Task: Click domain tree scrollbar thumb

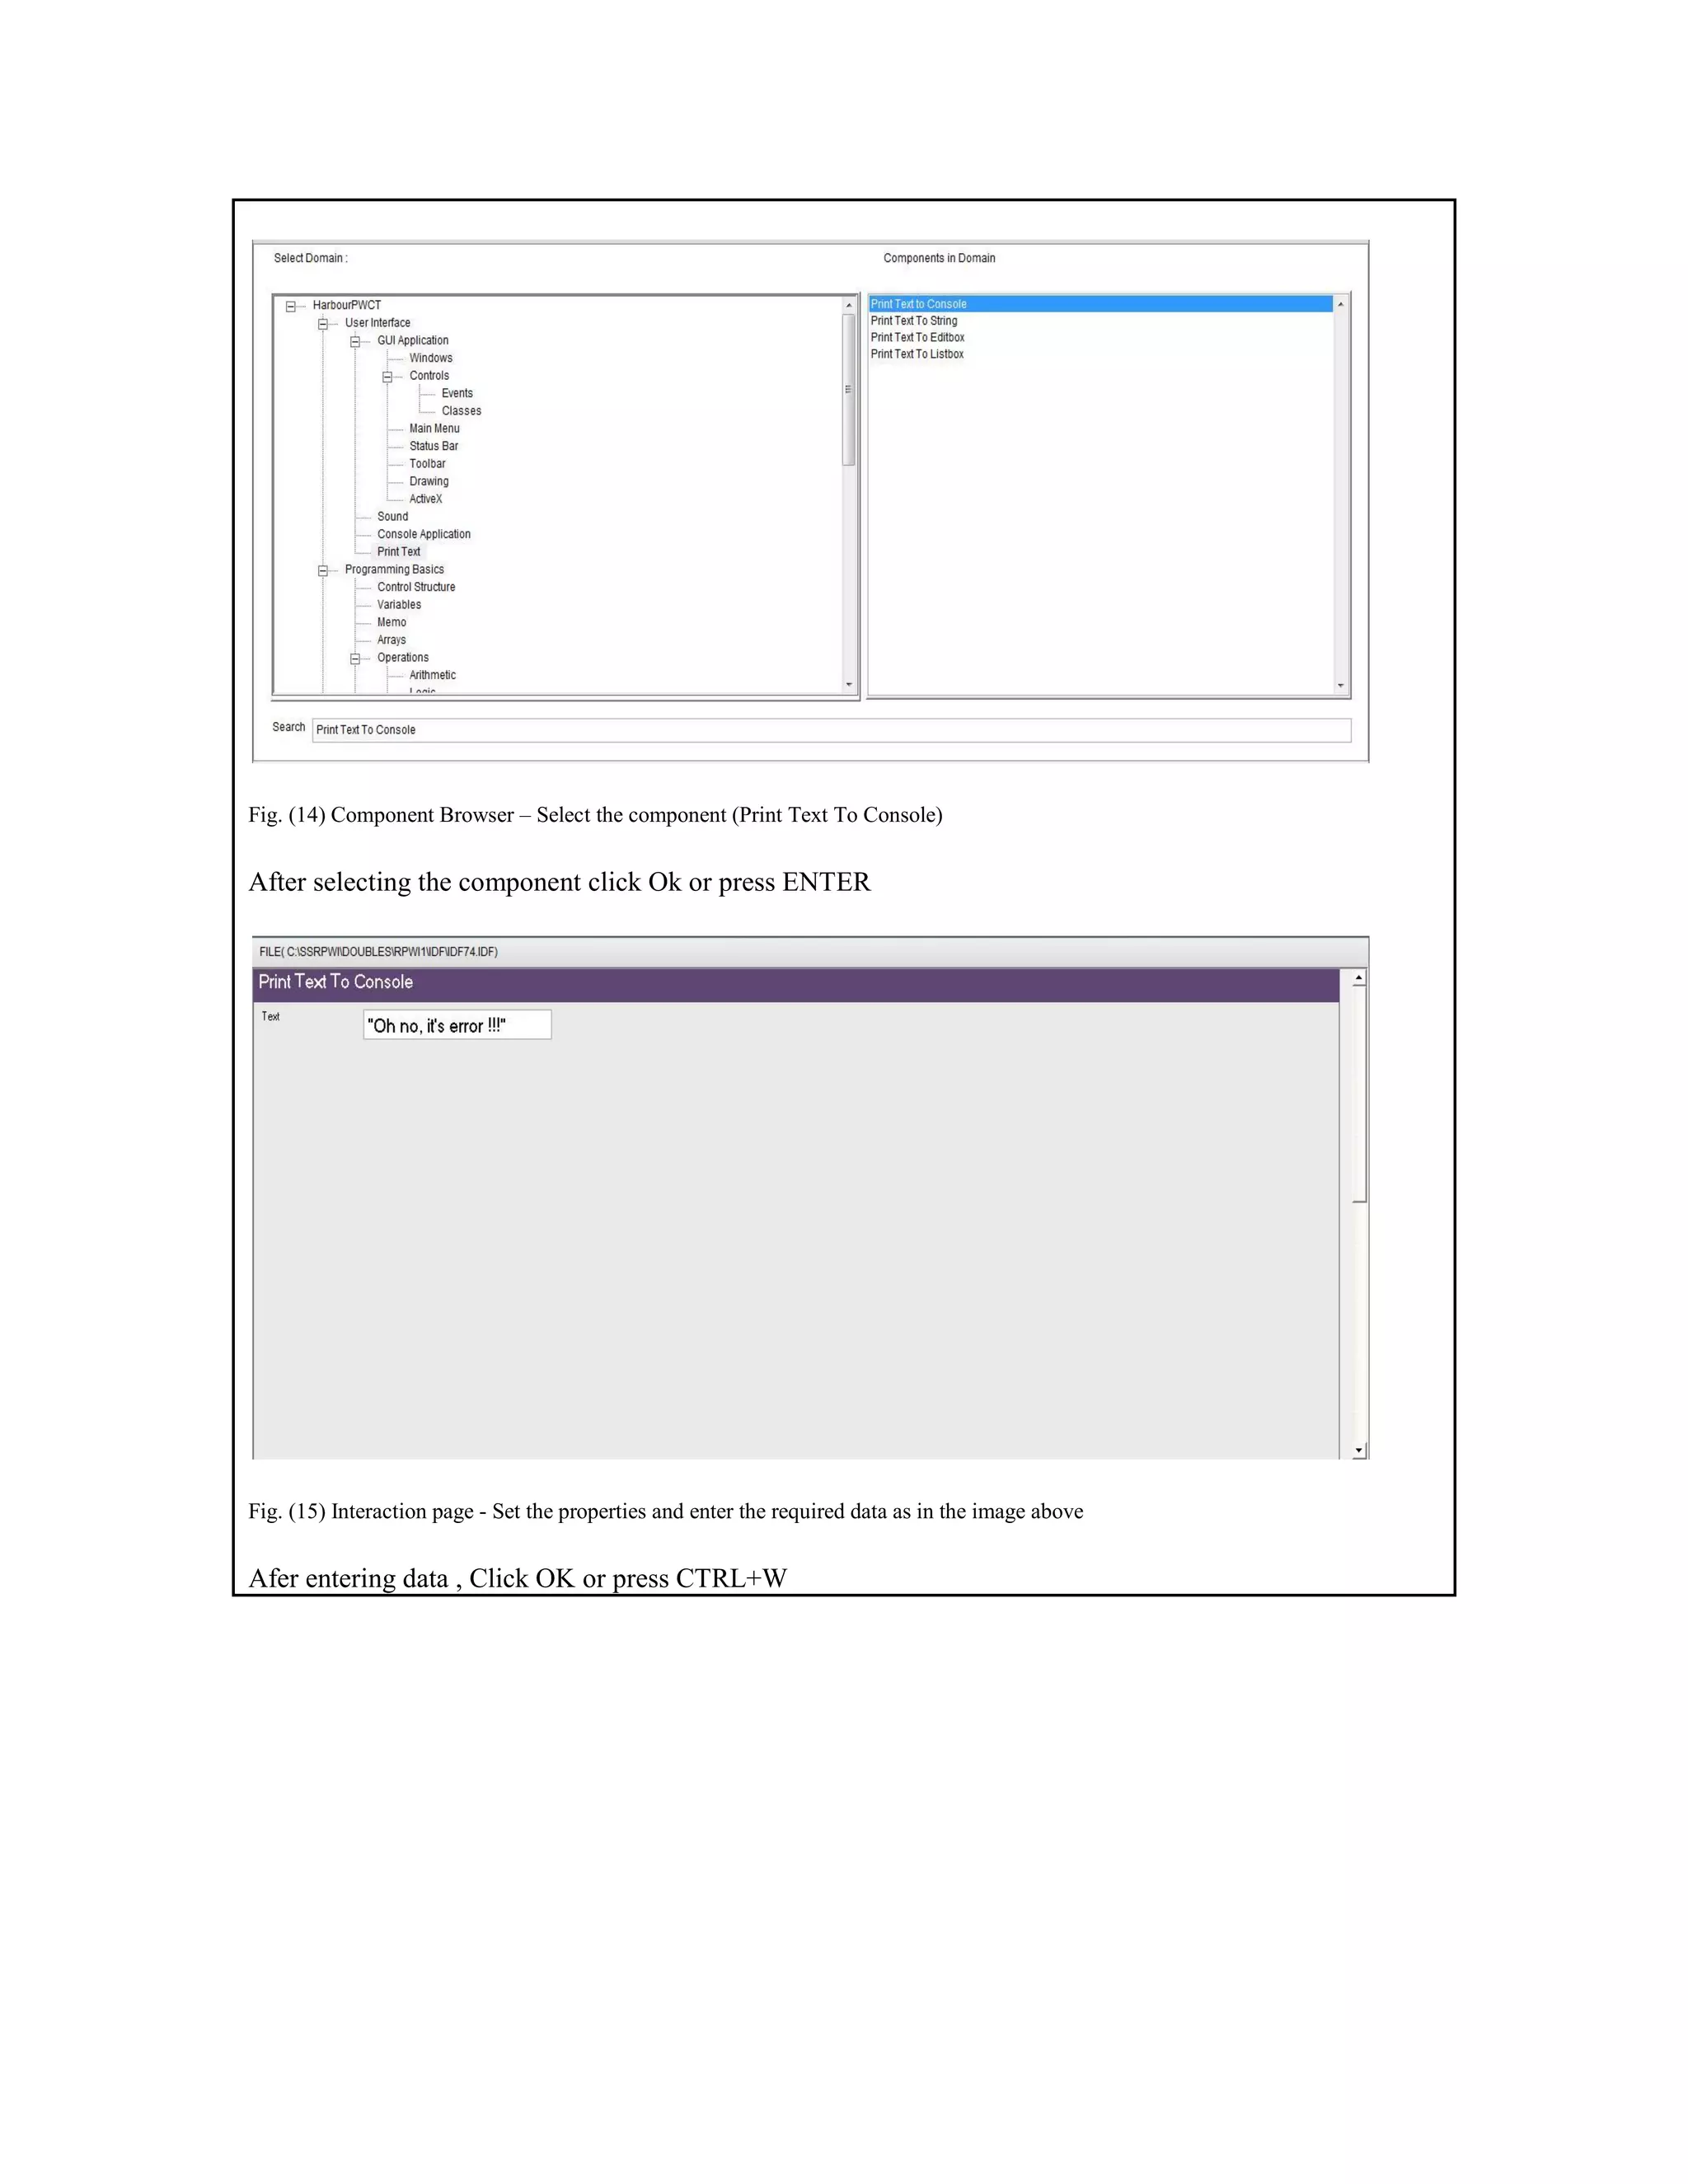Action: pyautogui.click(x=849, y=390)
